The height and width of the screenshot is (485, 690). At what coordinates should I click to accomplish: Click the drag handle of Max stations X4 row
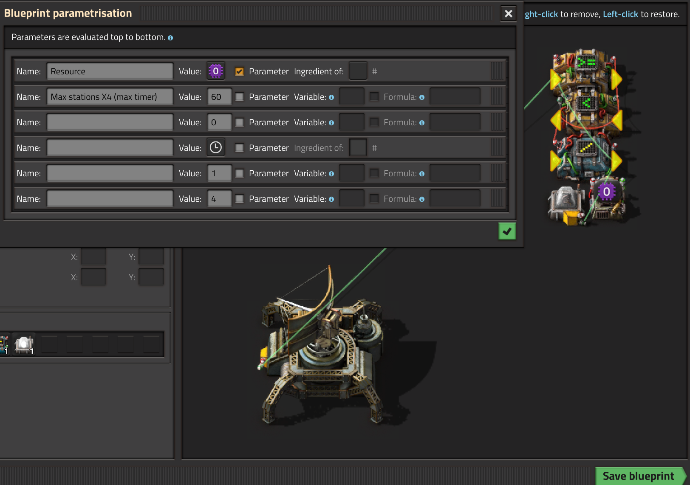[497, 96]
